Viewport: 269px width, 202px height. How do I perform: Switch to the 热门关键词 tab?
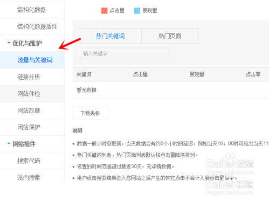(x=110, y=36)
